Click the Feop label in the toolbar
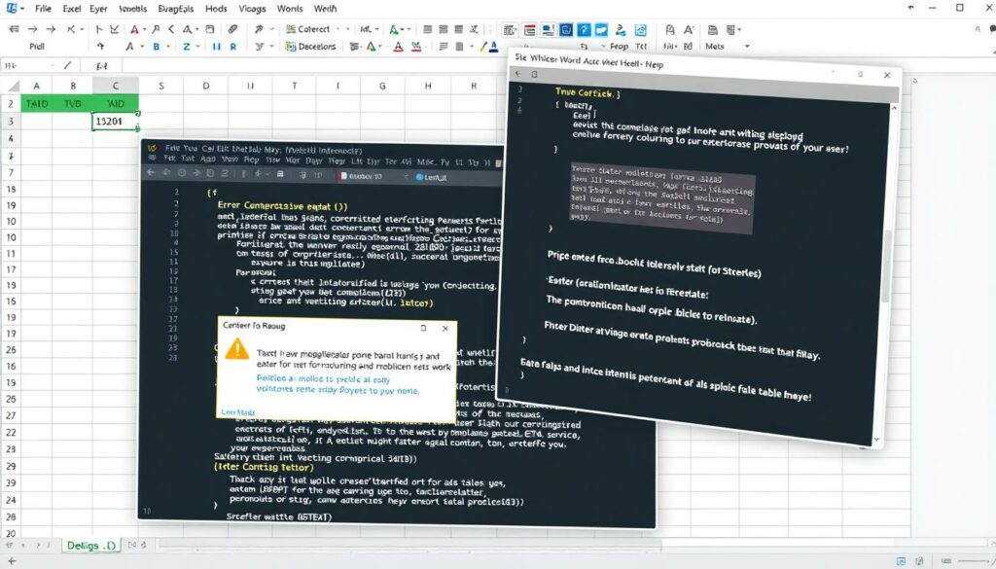Viewport: 996px width, 569px height. pos(619,47)
